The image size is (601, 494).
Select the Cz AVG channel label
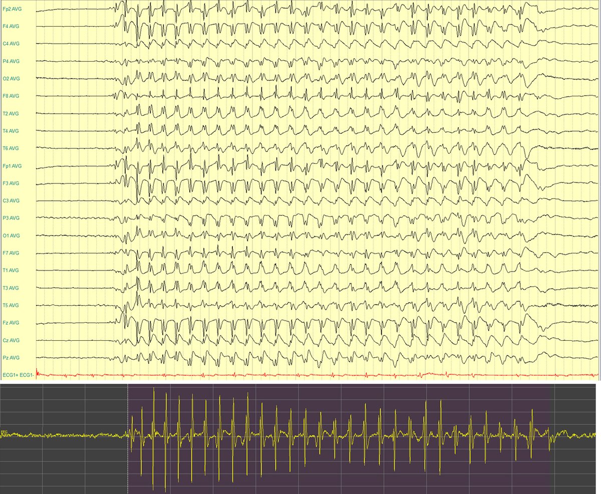11,340
